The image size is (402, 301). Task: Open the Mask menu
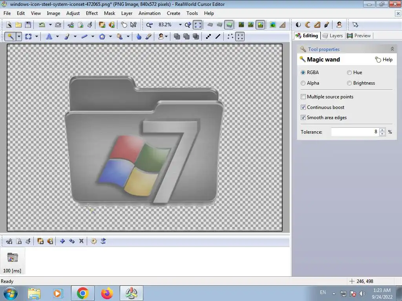point(110,13)
